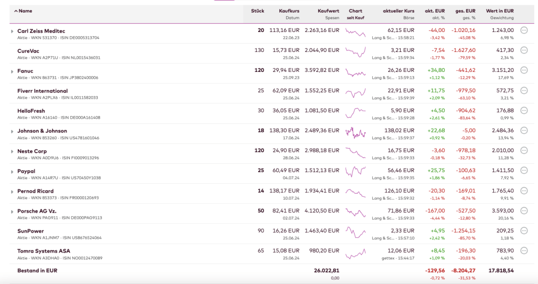Click the Johnson & Johnson mini chart

tap(356, 133)
